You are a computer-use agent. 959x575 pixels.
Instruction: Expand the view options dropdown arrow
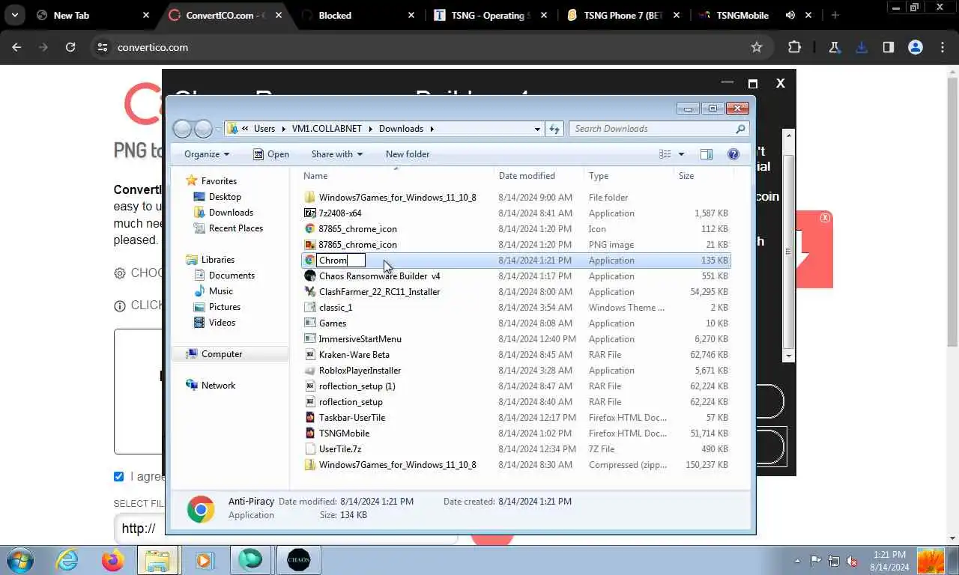click(681, 154)
